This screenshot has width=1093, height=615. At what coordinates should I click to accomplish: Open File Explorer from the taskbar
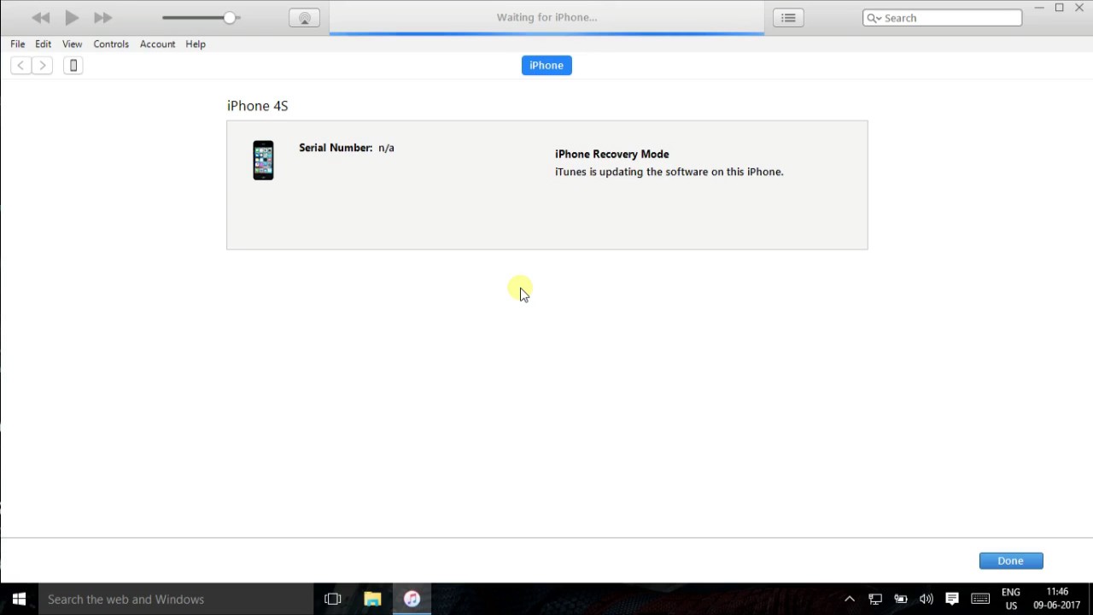372,600
